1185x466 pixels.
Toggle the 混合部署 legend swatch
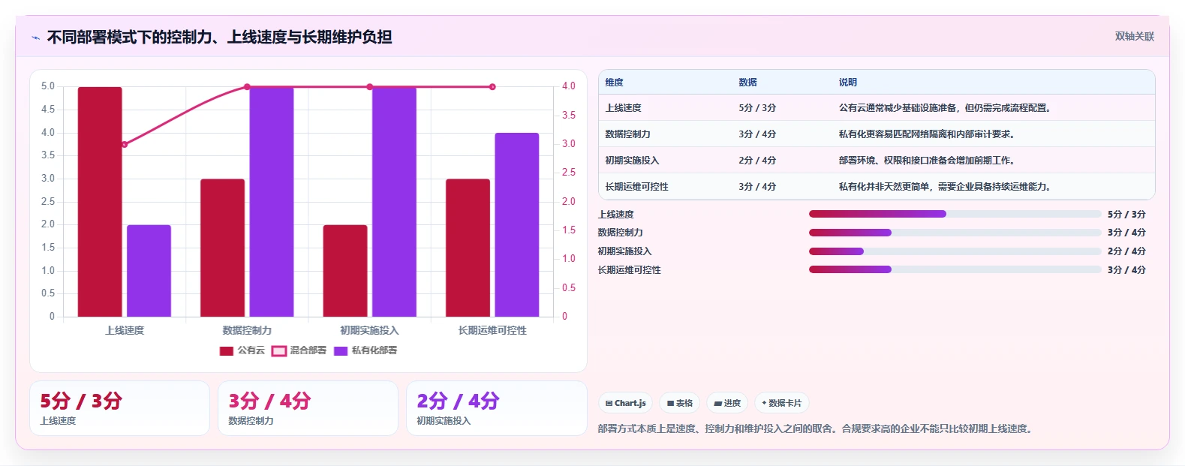pyautogui.click(x=278, y=351)
